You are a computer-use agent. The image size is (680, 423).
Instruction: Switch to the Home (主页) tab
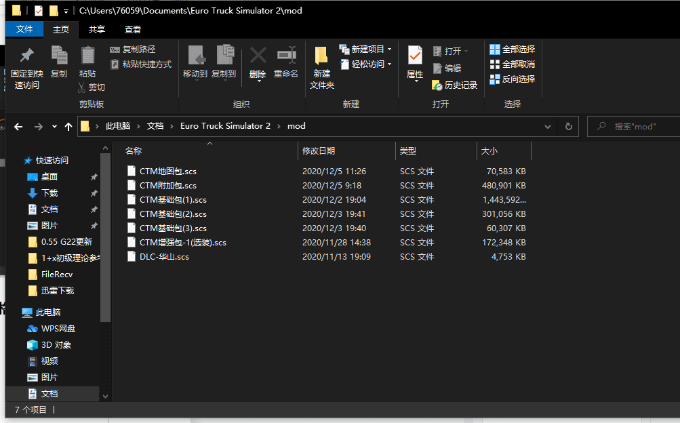click(x=61, y=29)
